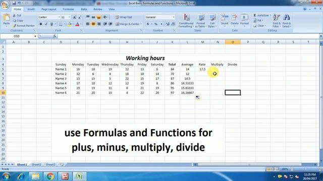Toggle Bold formatting

[x=41, y=24]
